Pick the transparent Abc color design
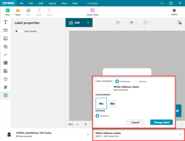Screen dimensions: 185x141 (112, 103)
